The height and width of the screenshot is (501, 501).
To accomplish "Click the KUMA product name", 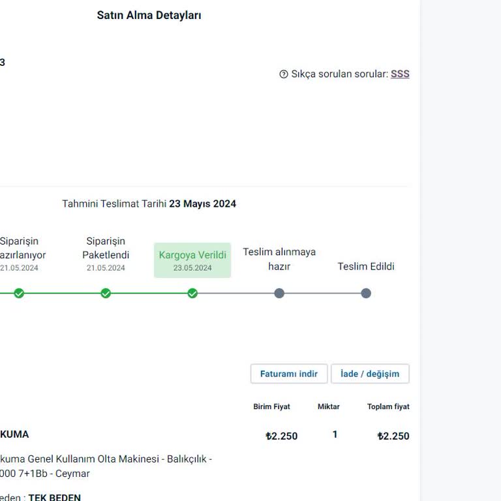I will click(x=14, y=434).
